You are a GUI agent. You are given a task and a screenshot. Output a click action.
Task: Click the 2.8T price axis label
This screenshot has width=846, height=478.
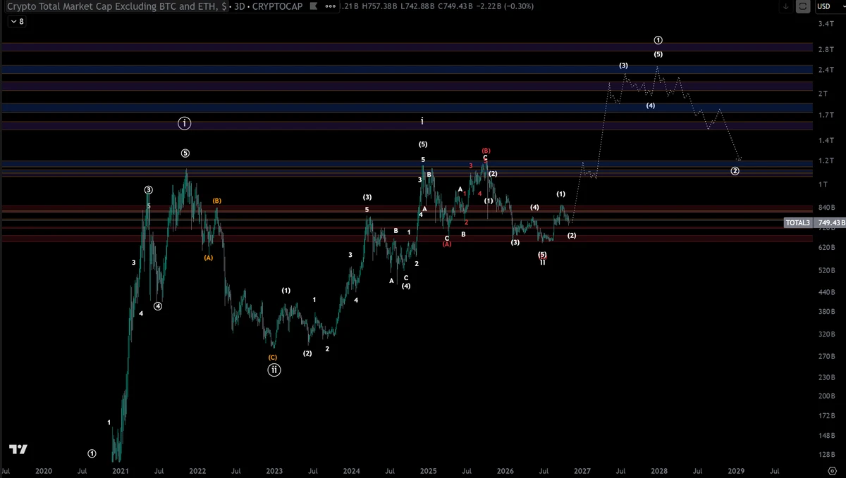click(826, 49)
